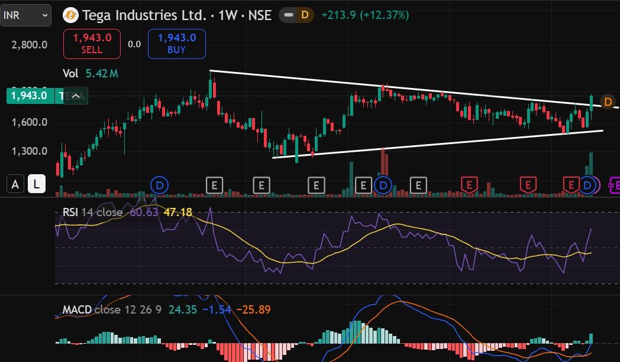Click the first blue dividend D marker
Viewport: 620px width, 362px height.
(x=160, y=185)
